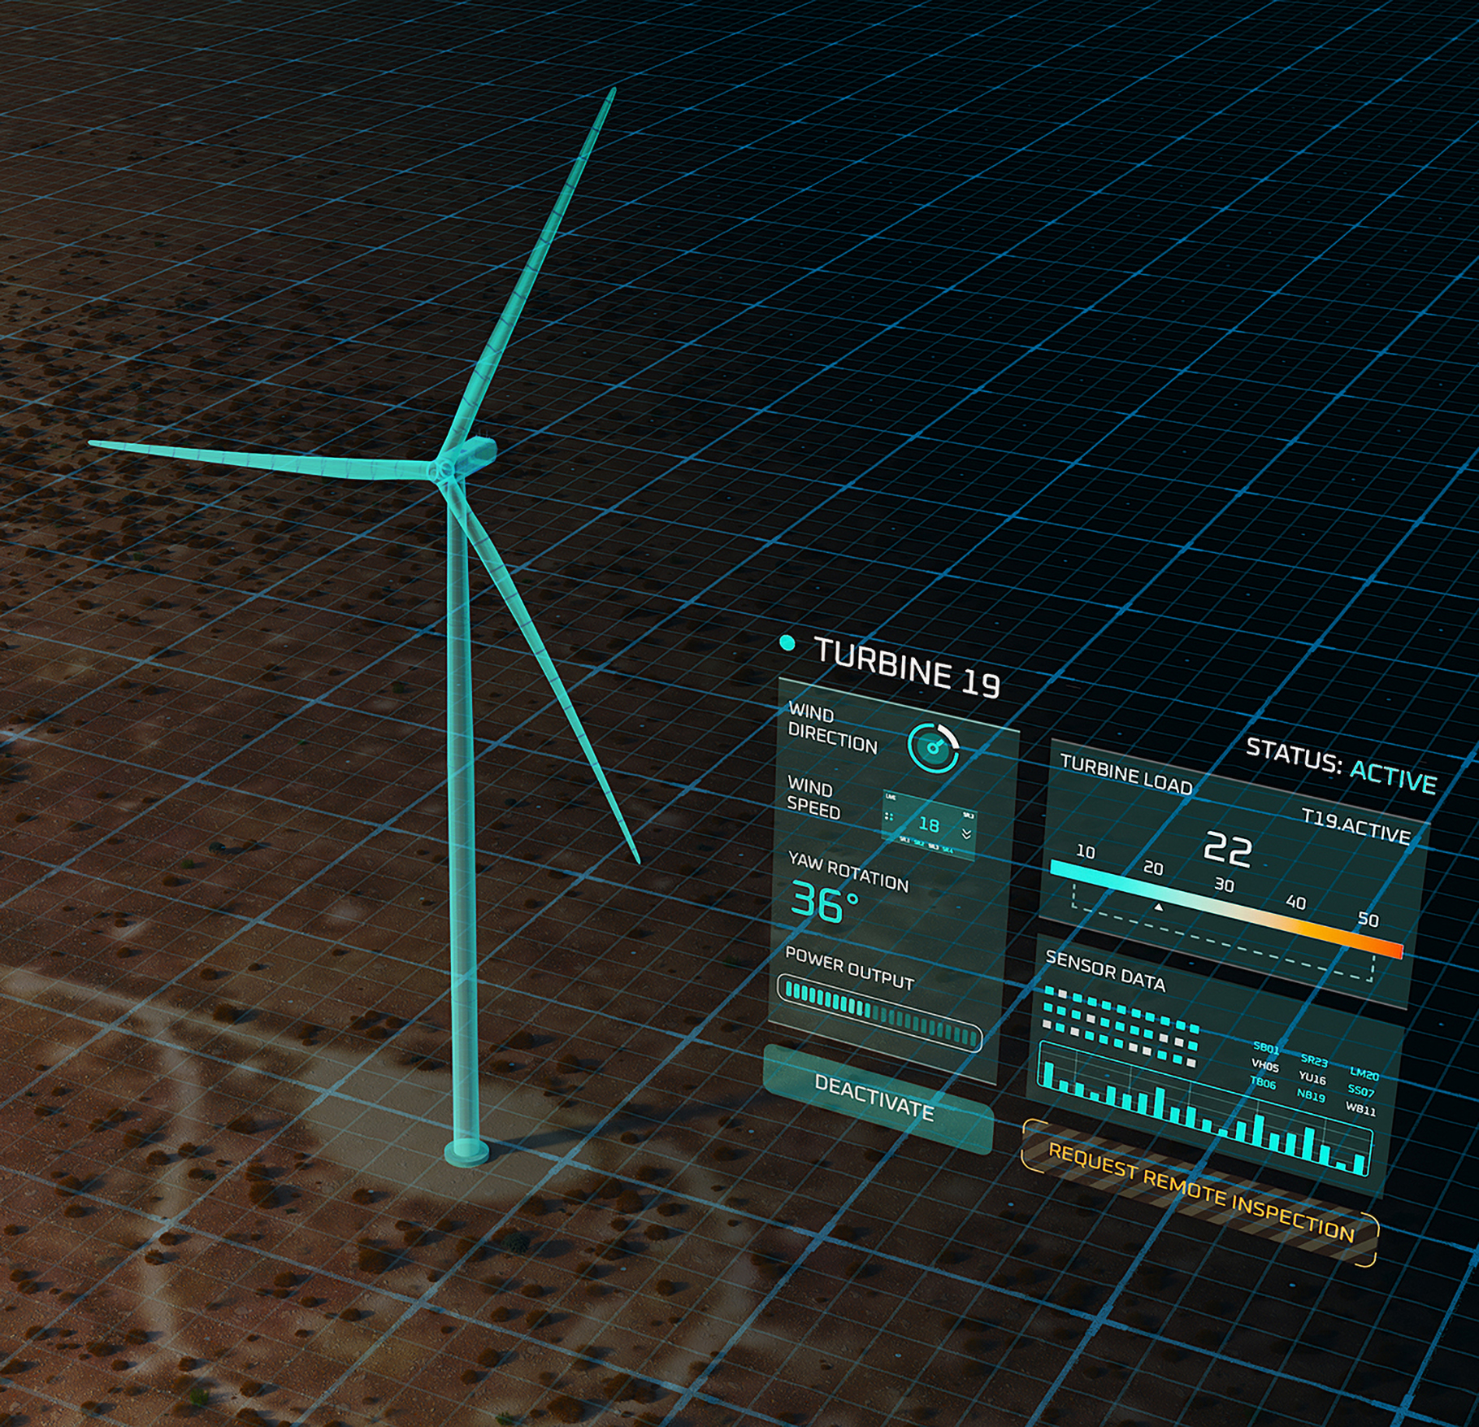
Task: Click the triangle marker under turbine load bar
Action: pyautogui.click(x=1160, y=907)
